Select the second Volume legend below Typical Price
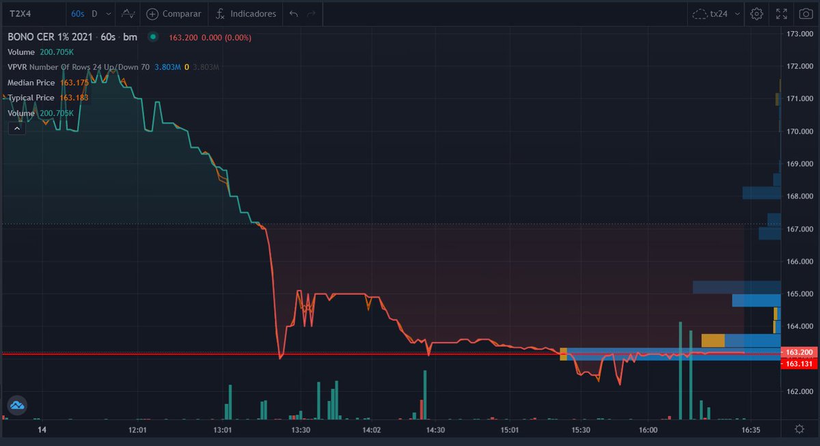 point(21,113)
